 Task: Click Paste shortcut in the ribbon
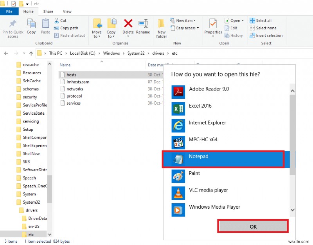(70, 36)
